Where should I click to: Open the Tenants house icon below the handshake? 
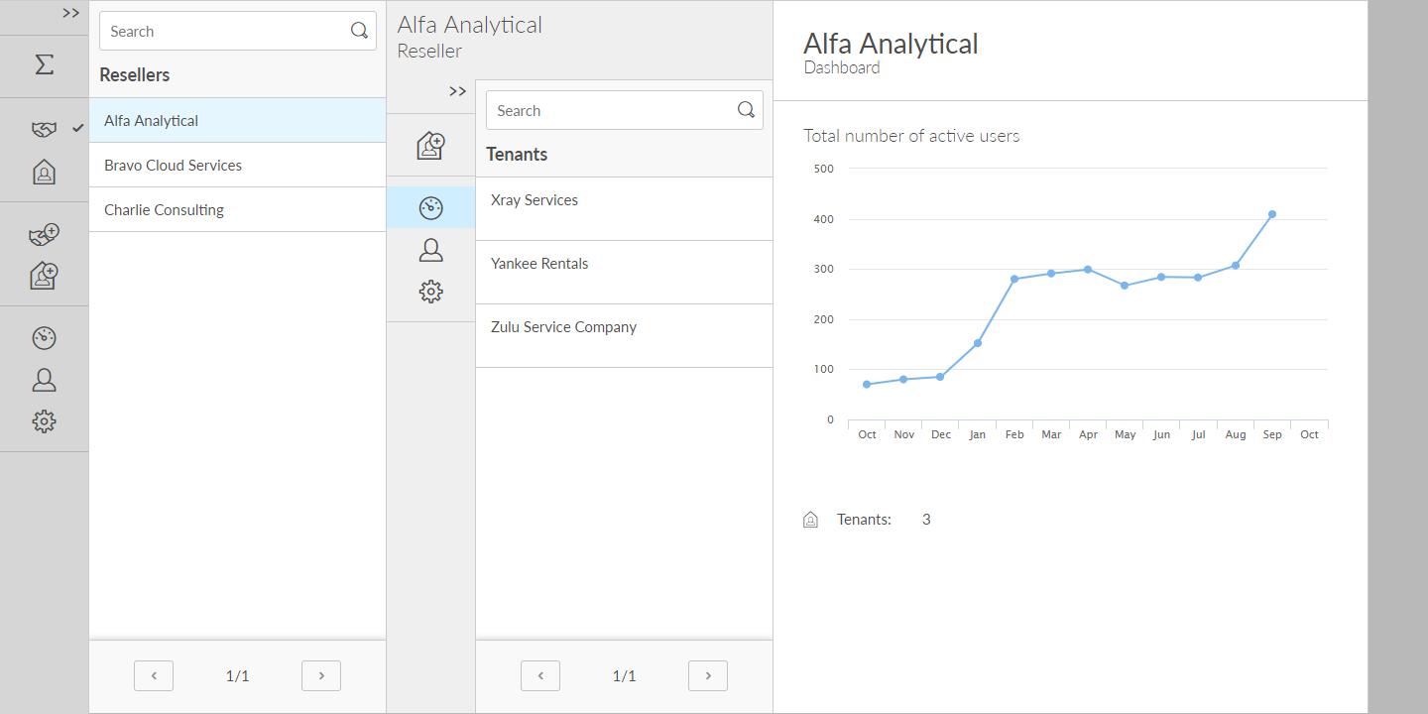click(x=44, y=173)
